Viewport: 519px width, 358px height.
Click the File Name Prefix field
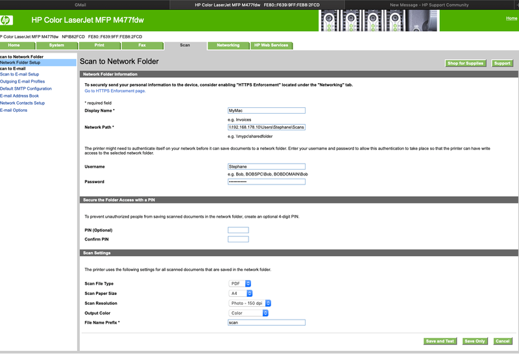(267, 323)
